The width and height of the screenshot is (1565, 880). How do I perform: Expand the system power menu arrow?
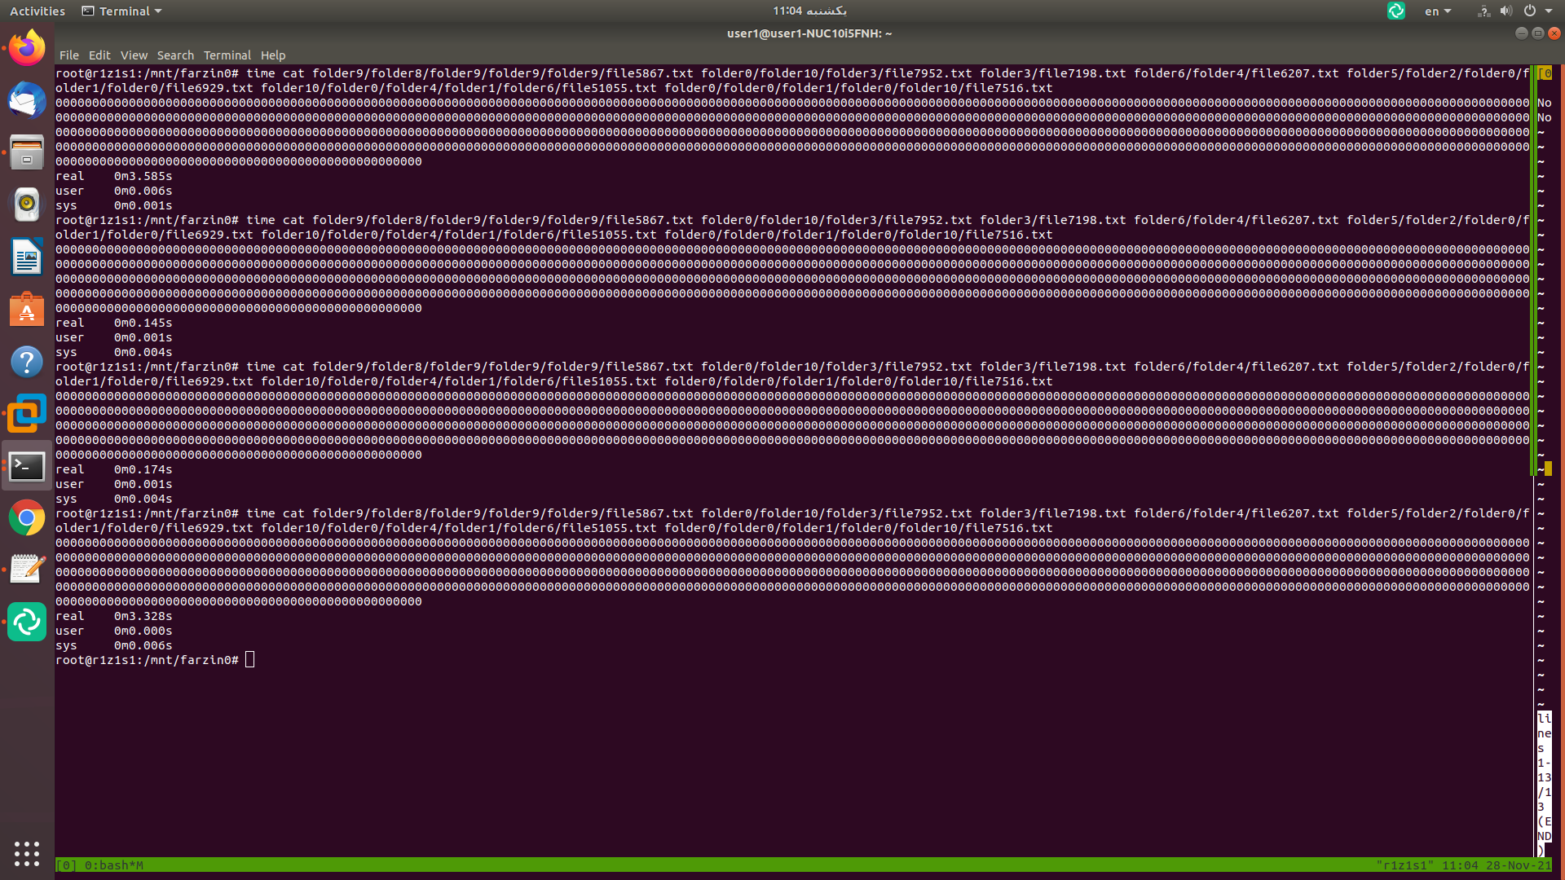tap(1548, 11)
